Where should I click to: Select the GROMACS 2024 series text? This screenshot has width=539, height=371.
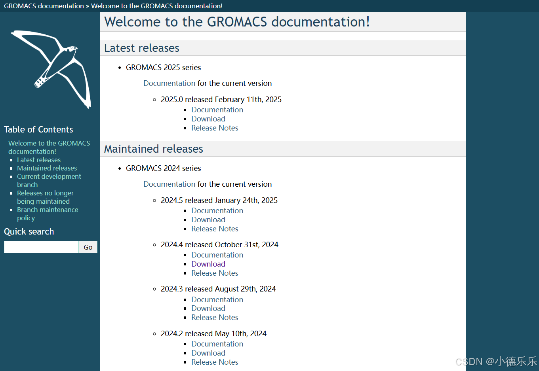[x=163, y=168]
